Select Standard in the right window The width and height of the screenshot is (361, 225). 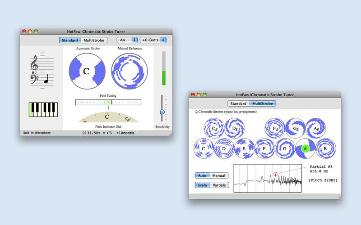[238, 103]
